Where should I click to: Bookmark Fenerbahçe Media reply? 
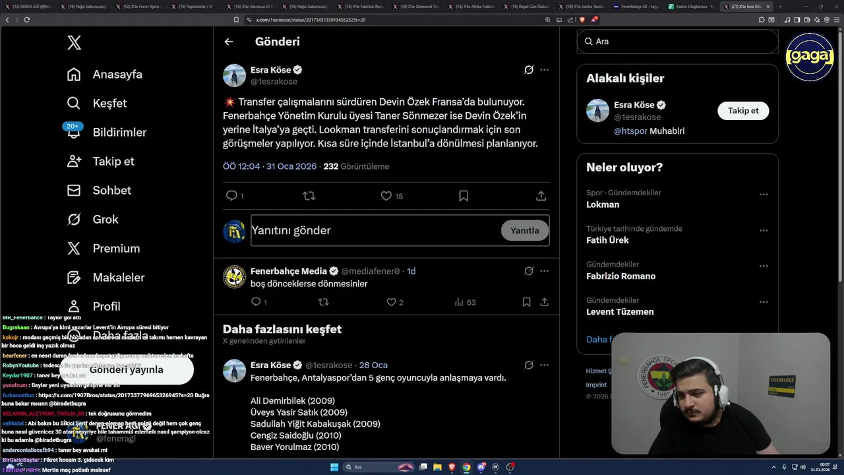pyautogui.click(x=526, y=302)
